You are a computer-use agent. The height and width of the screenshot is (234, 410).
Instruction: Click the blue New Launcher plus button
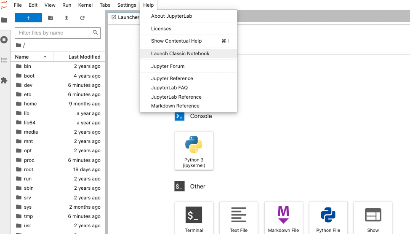tap(28, 18)
